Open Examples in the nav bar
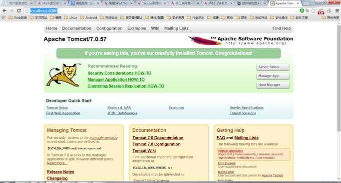Screen dimensions: 341x183 point(137,28)
